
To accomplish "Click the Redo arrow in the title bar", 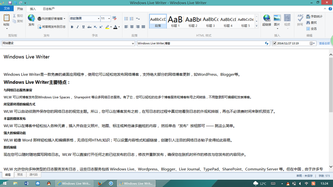I will [x=20, y=3].
